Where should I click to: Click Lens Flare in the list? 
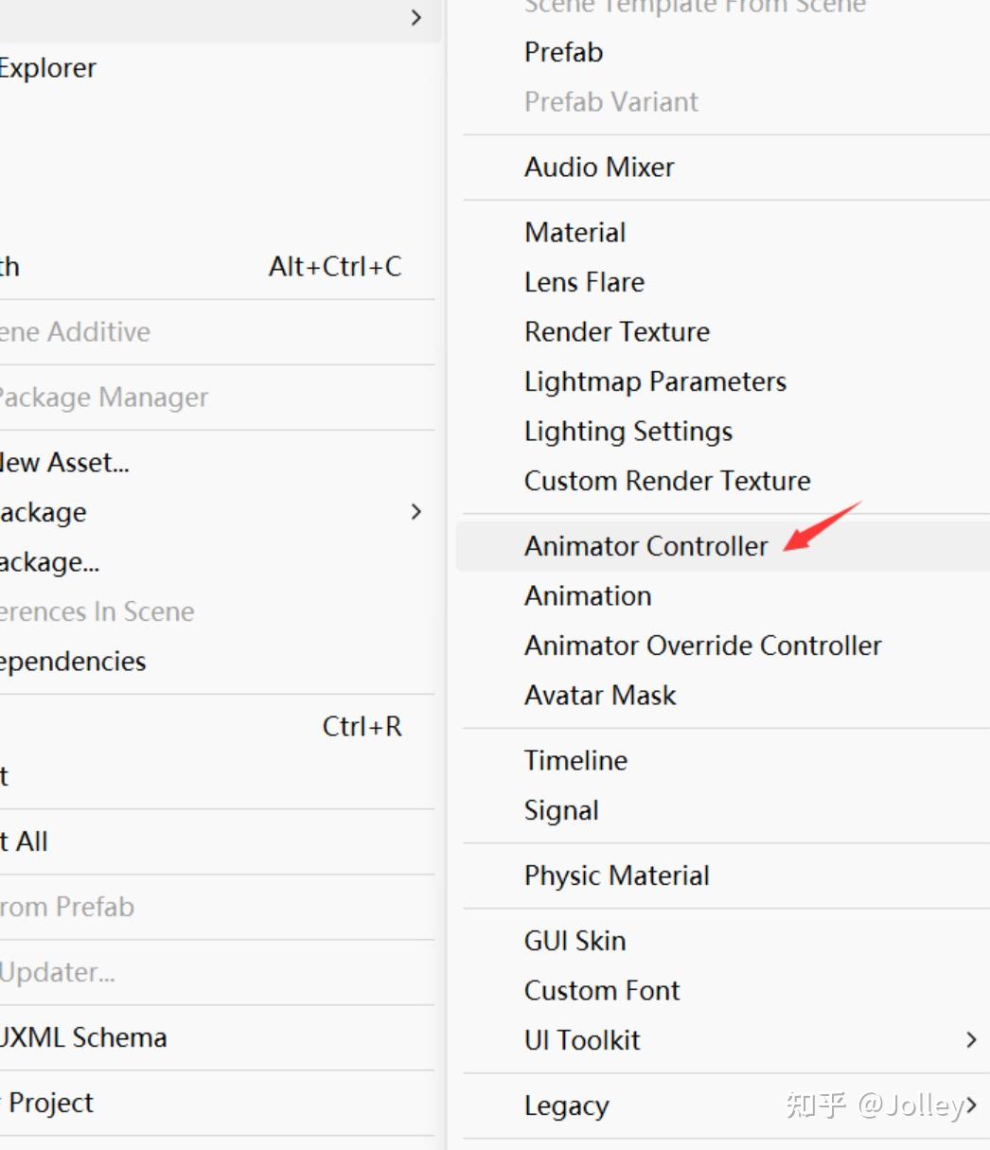point(584,282)
